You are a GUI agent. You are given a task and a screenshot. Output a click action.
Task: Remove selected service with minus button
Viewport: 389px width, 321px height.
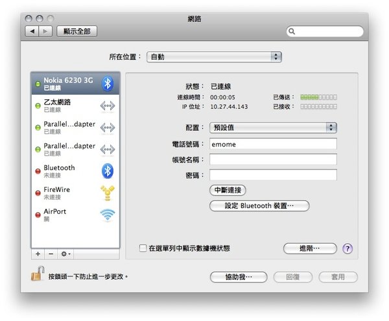pos(51,254)
